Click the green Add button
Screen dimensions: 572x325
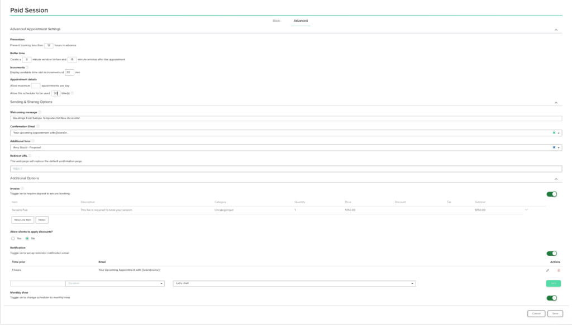(554, 284)
